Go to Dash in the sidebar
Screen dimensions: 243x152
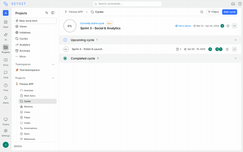tap(6, 24)
